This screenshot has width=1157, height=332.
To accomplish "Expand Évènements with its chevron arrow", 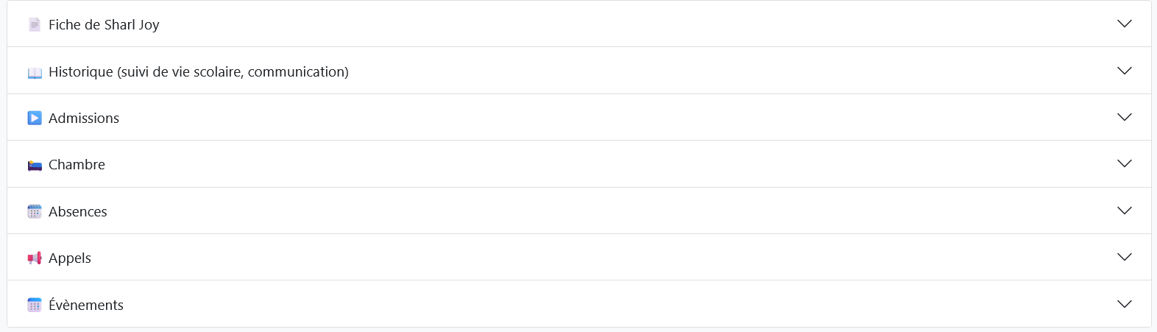I will (x=1124, y=304).
